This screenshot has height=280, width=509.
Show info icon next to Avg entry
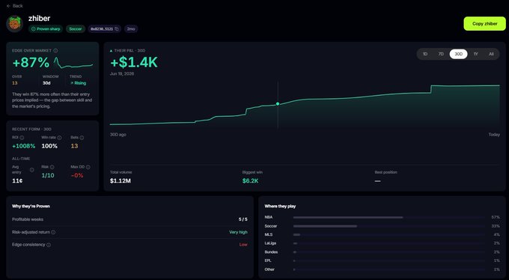(x=31, y=170)
